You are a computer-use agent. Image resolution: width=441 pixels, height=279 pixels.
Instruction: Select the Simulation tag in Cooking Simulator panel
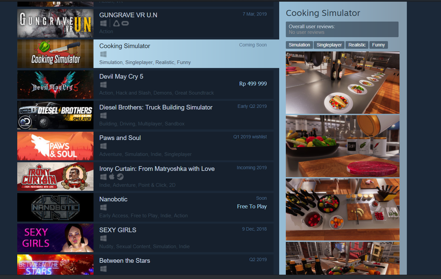tap(299, 45)
